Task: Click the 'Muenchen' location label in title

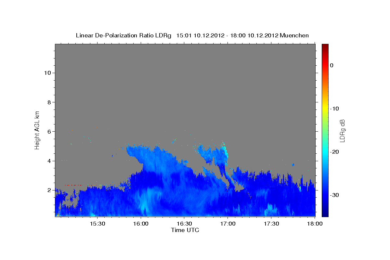Action: pyautogui.click(x=294, y=35)
